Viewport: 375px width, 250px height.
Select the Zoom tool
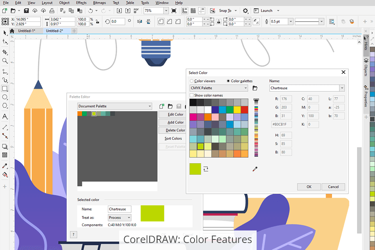[5, 61]
